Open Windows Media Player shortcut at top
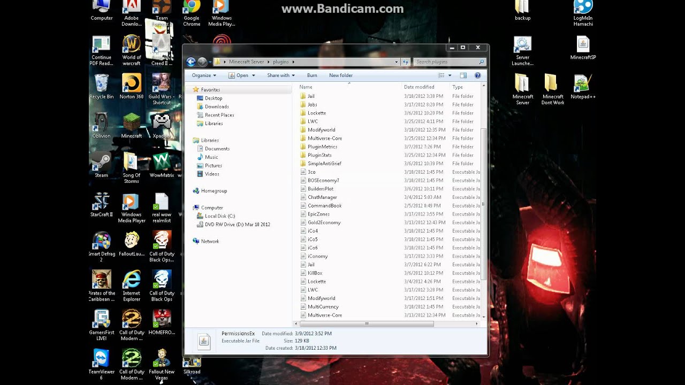Image resolution: width=685 pixels, height=385 pixels. click(222, 12)
